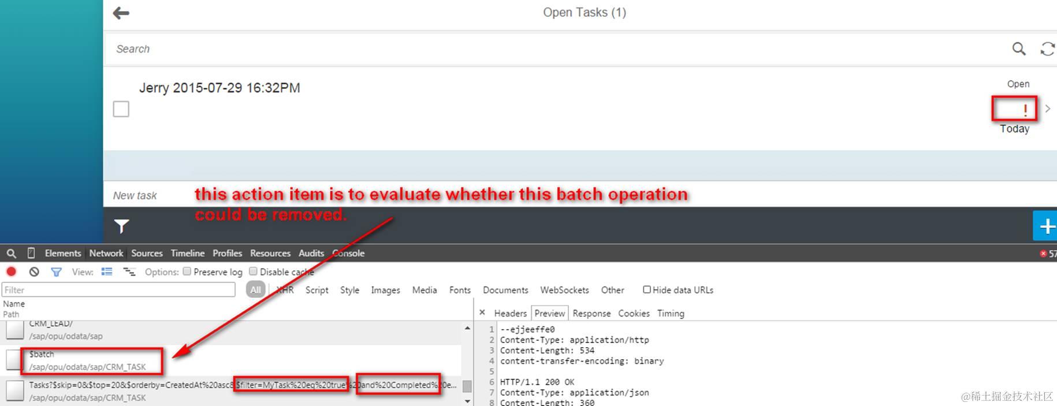Filter requests by Style type
The width and height of the screenshot is (1057, 406).
tap(349, 290)
